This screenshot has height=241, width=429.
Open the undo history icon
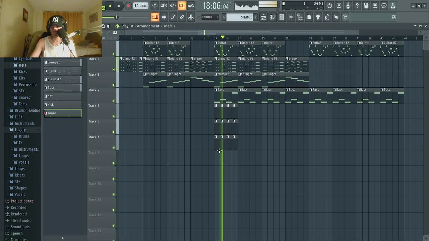tap(330, 6)
